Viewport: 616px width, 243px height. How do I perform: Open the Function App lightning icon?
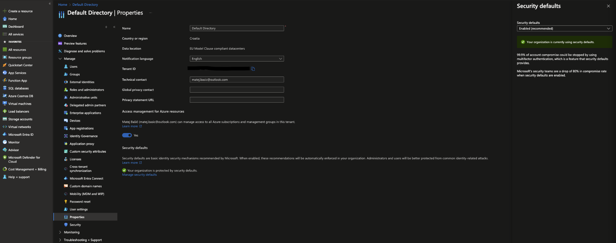coord(5,80)
